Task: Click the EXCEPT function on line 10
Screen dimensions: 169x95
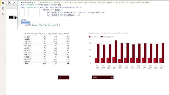Action: (x=27, y=25)
